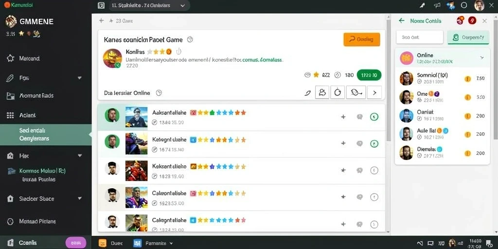
Task: Toggle the gray status circle on Keksant eliaho row
Action: click(374, 170)
